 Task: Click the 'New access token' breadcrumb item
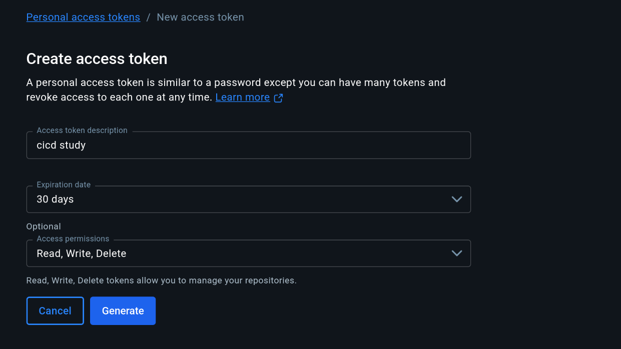point(200,17)
